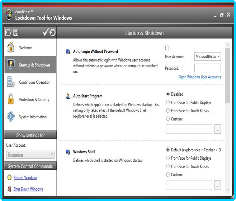Click the Shut Down Windows icon

[9, 189]
